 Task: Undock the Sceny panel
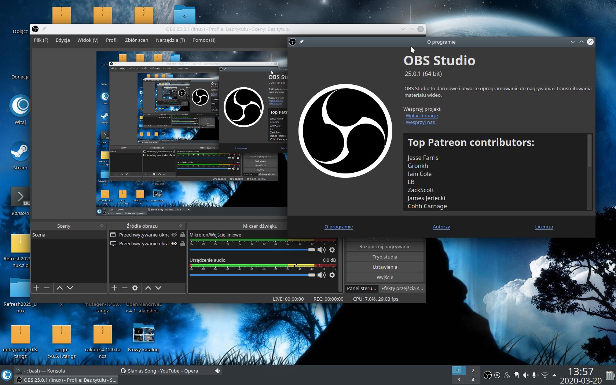pos(102,225)
